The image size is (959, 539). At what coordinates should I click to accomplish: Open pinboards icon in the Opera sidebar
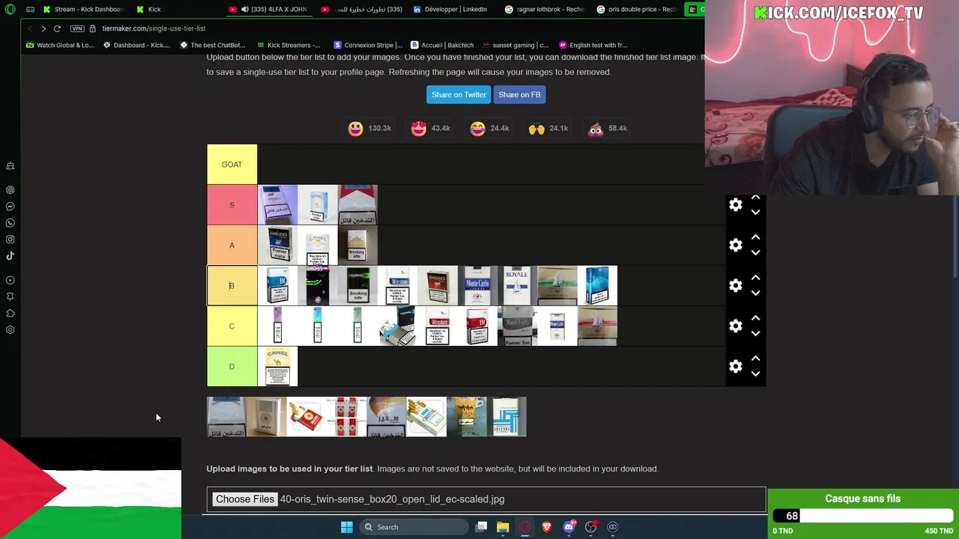[x=10, y=297]
